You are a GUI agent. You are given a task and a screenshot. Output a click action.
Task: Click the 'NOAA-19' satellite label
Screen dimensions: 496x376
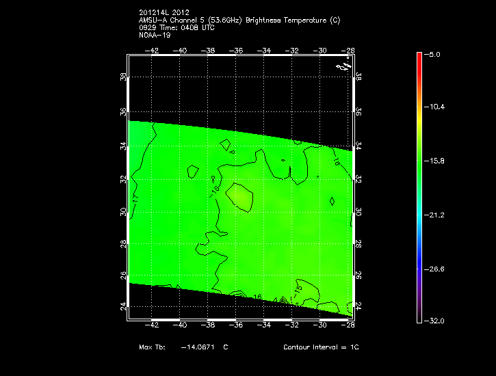tap(153, 34)
